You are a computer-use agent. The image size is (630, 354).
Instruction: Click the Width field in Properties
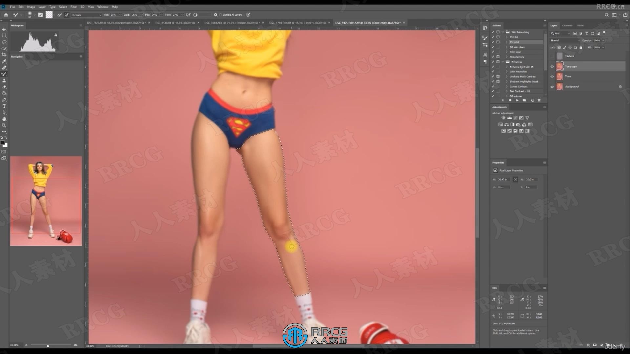tap(504, 179)
